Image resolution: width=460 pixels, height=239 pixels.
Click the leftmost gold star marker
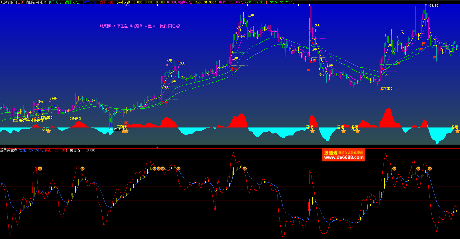click(x=49, y=131)
